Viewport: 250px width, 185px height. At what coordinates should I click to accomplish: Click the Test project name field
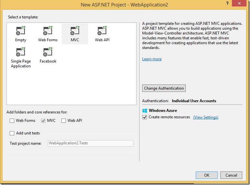click(90, 143)
